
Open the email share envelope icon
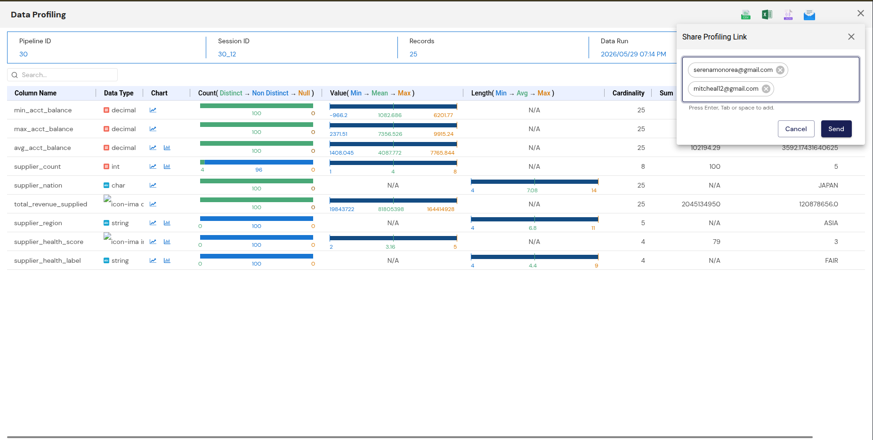click(809, 15)
